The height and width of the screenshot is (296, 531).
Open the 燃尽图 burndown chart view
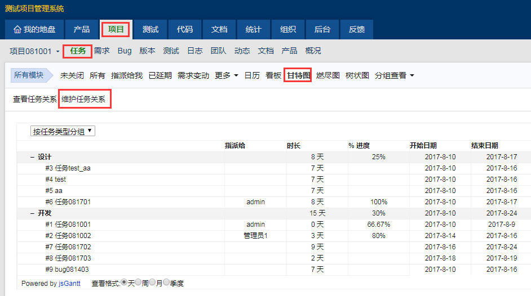(328, 75)
